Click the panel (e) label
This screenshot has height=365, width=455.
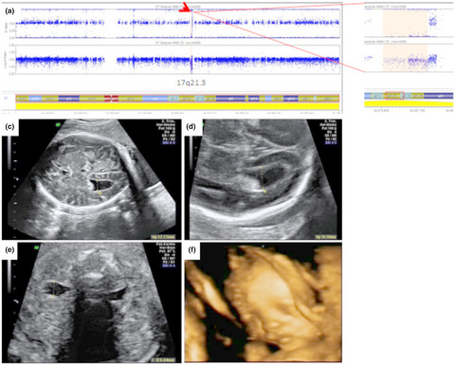click(x=10, y=249)
